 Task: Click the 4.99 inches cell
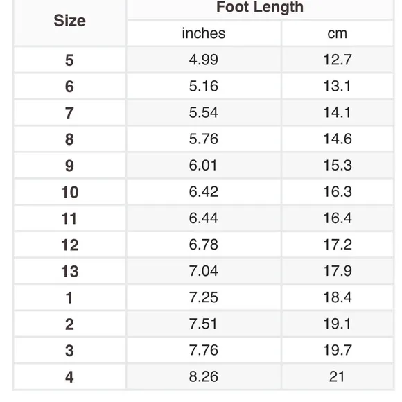(x=204, y=60)
